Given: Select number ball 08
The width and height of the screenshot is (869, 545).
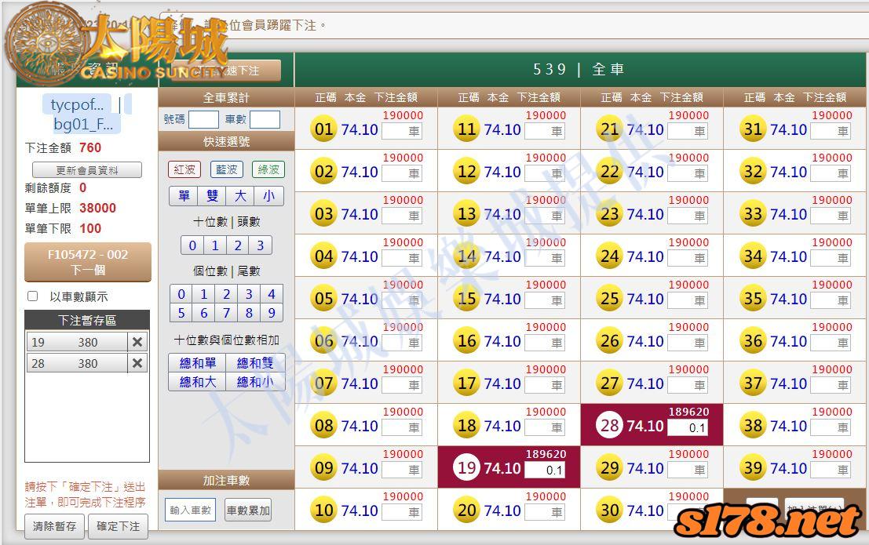Looking at the screenshot, I should pos(323,425).
